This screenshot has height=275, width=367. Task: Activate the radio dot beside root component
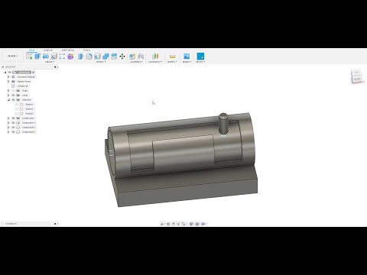pos(34,73)
